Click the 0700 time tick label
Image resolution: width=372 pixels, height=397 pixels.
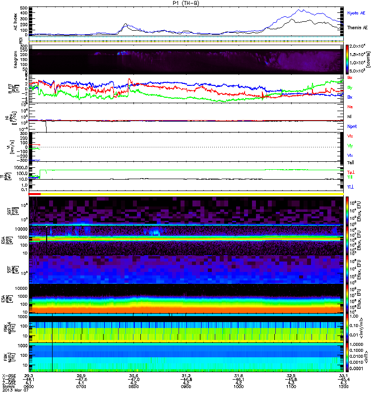81,387
